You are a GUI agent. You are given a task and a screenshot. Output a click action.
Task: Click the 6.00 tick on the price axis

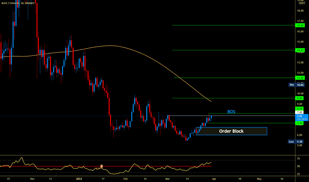coord(299,135)
